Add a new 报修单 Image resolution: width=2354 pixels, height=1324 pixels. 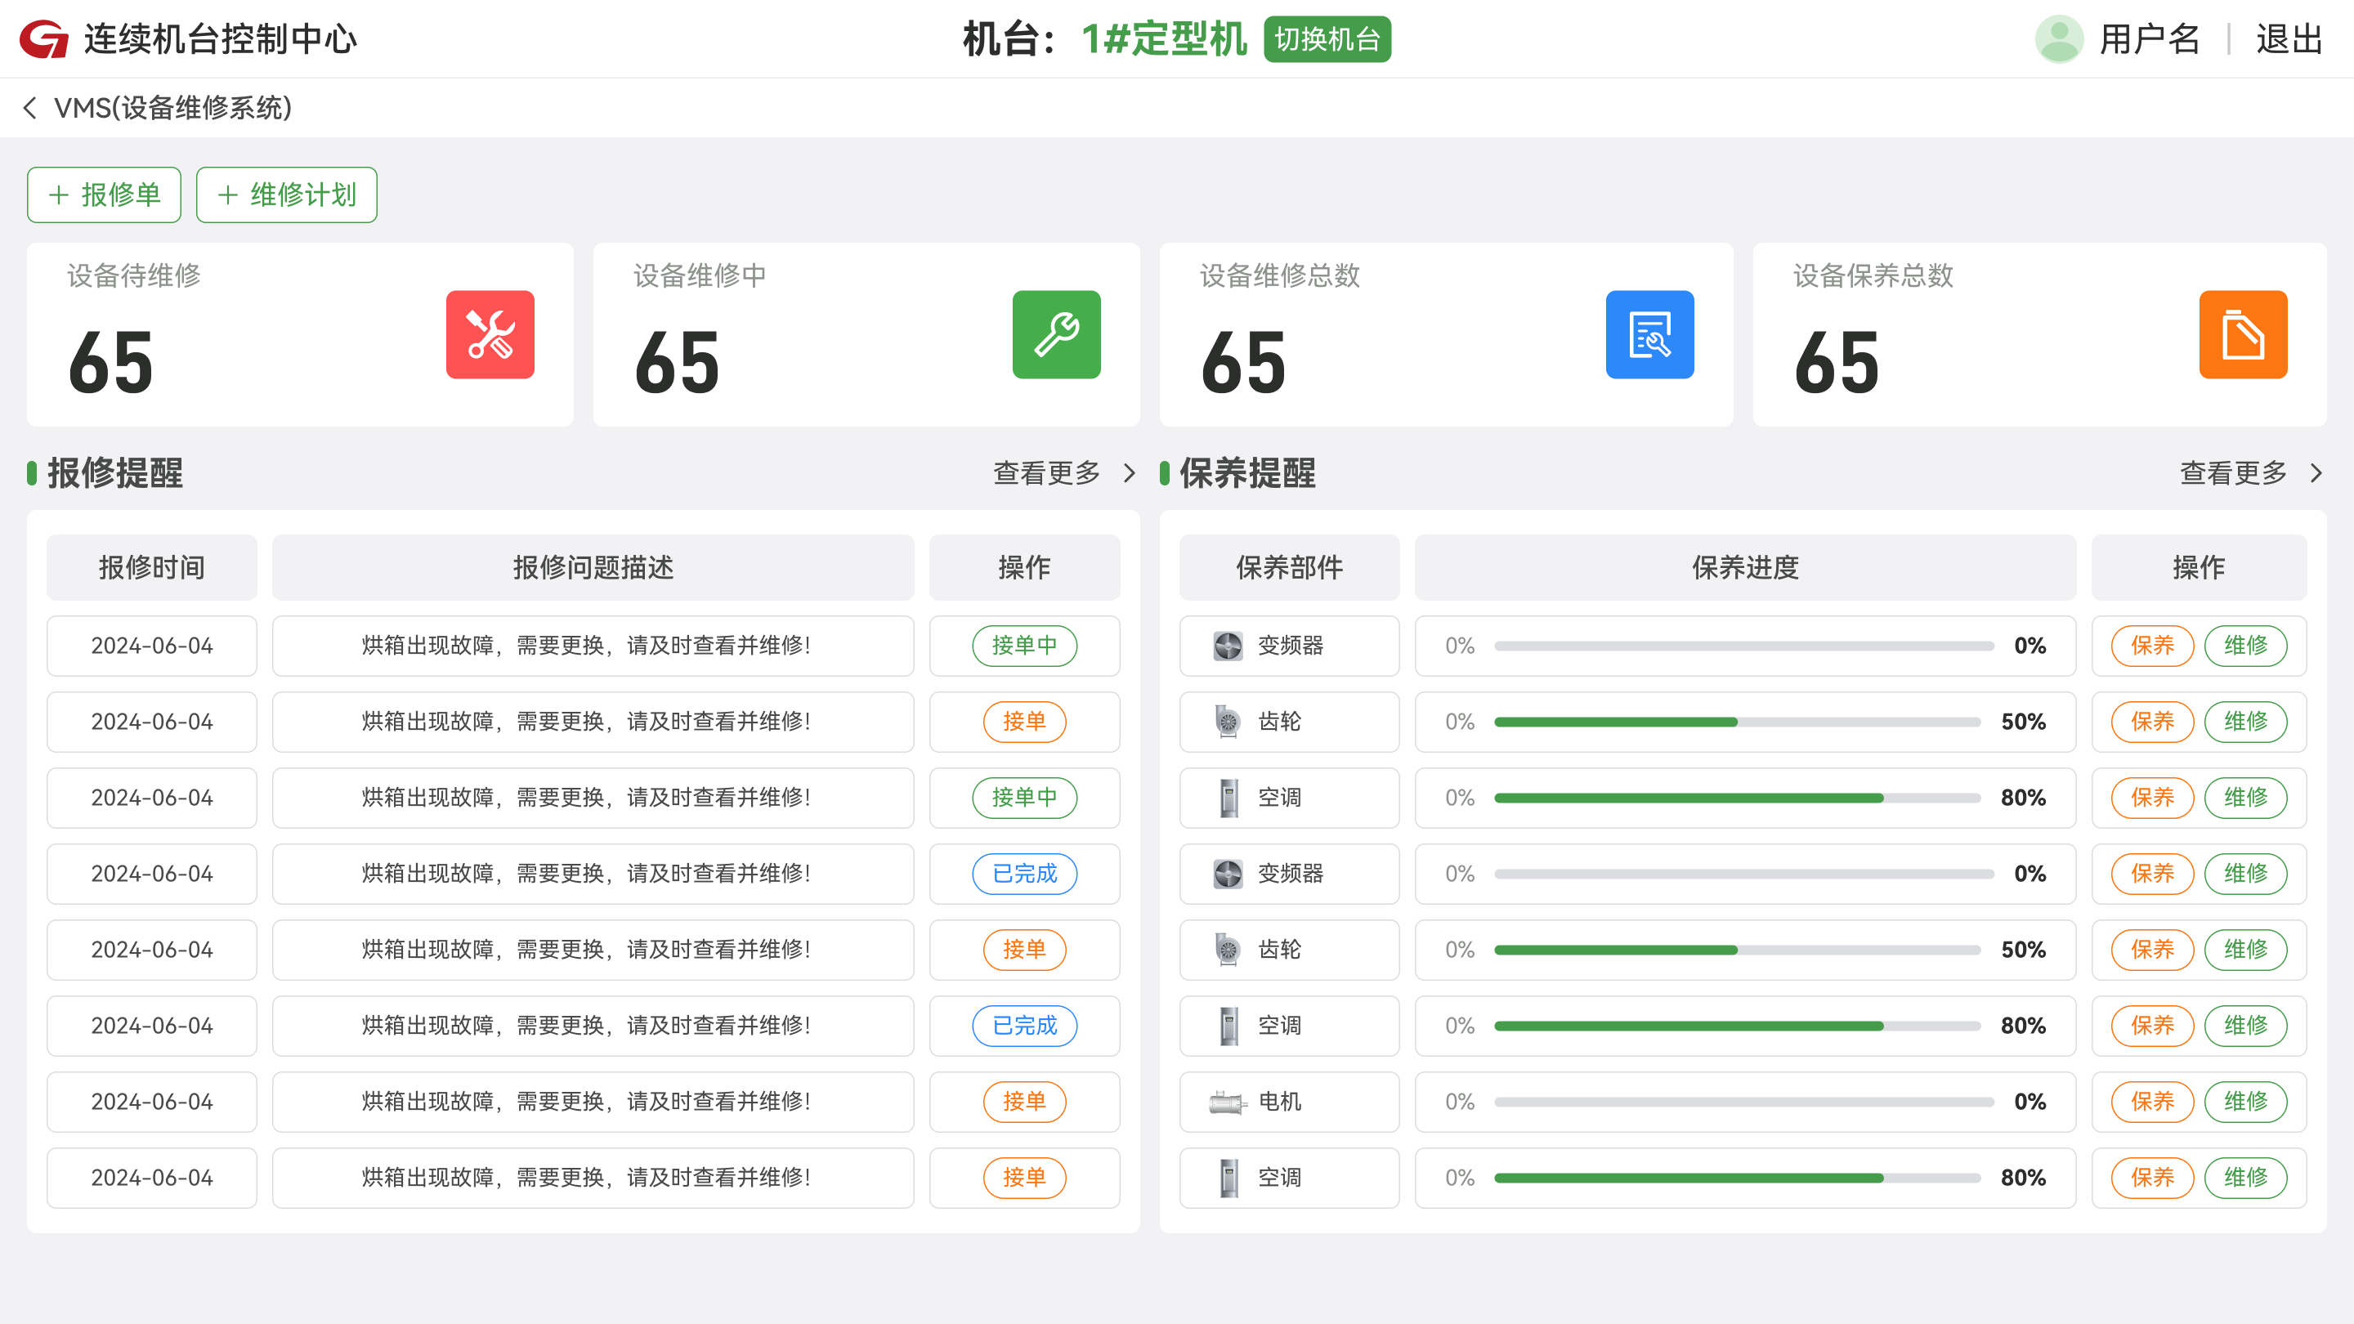coord(104,195)
